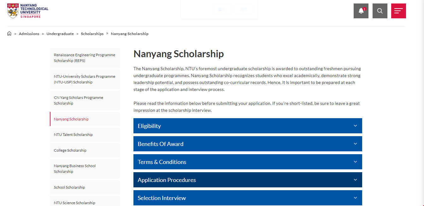This screenshot has height=206, width=424.
Task: Click the notification bell icon
Action: pos(361,11)
